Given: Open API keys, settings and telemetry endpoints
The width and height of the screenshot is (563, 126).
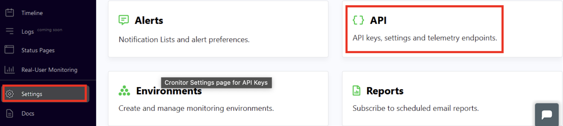Looking at the screenshot, I should tap(425, 38).
